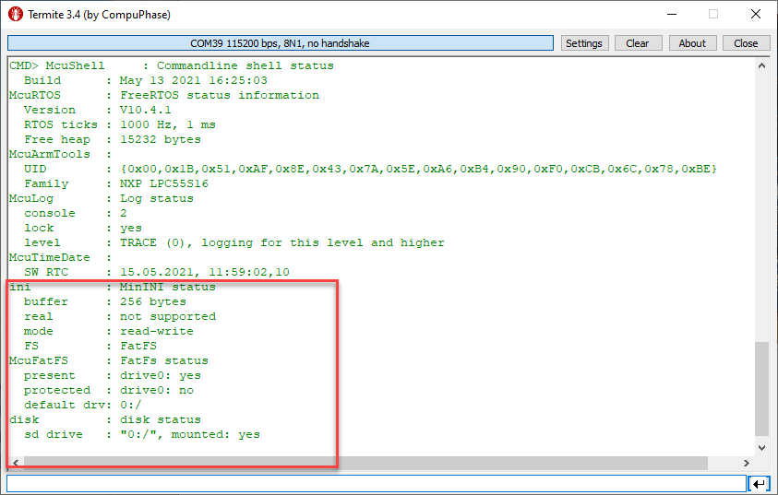Click the vertical scrollbar thumb

coord(761,387)
